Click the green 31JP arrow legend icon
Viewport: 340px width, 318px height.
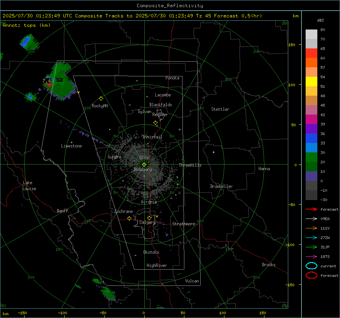(311, 247)
